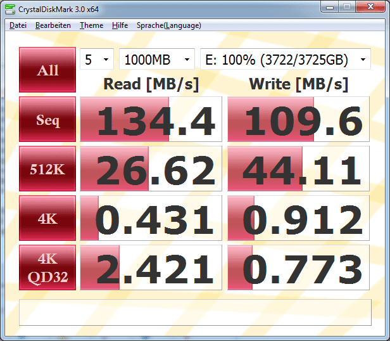Open the Sprache(Language) menu
The height and width of the screenshot is (341, 390).
click(169, 25)
